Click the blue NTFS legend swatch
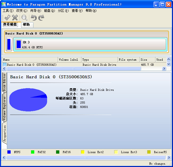Screen dimensions: 173x167 click(x=9, y=152)
